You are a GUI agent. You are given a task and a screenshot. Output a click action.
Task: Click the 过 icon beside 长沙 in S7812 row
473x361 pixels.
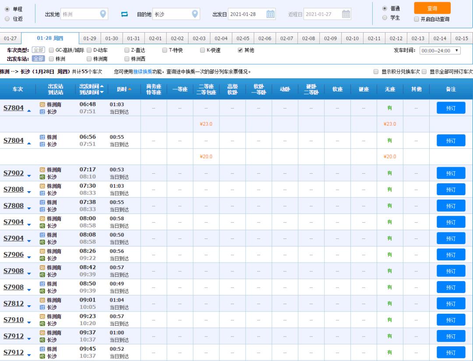pos(42,307)
